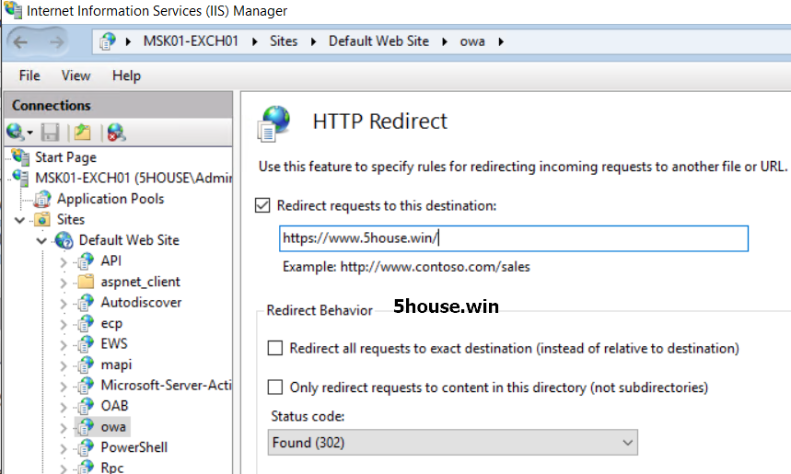Open the File menu

(29, 75)
